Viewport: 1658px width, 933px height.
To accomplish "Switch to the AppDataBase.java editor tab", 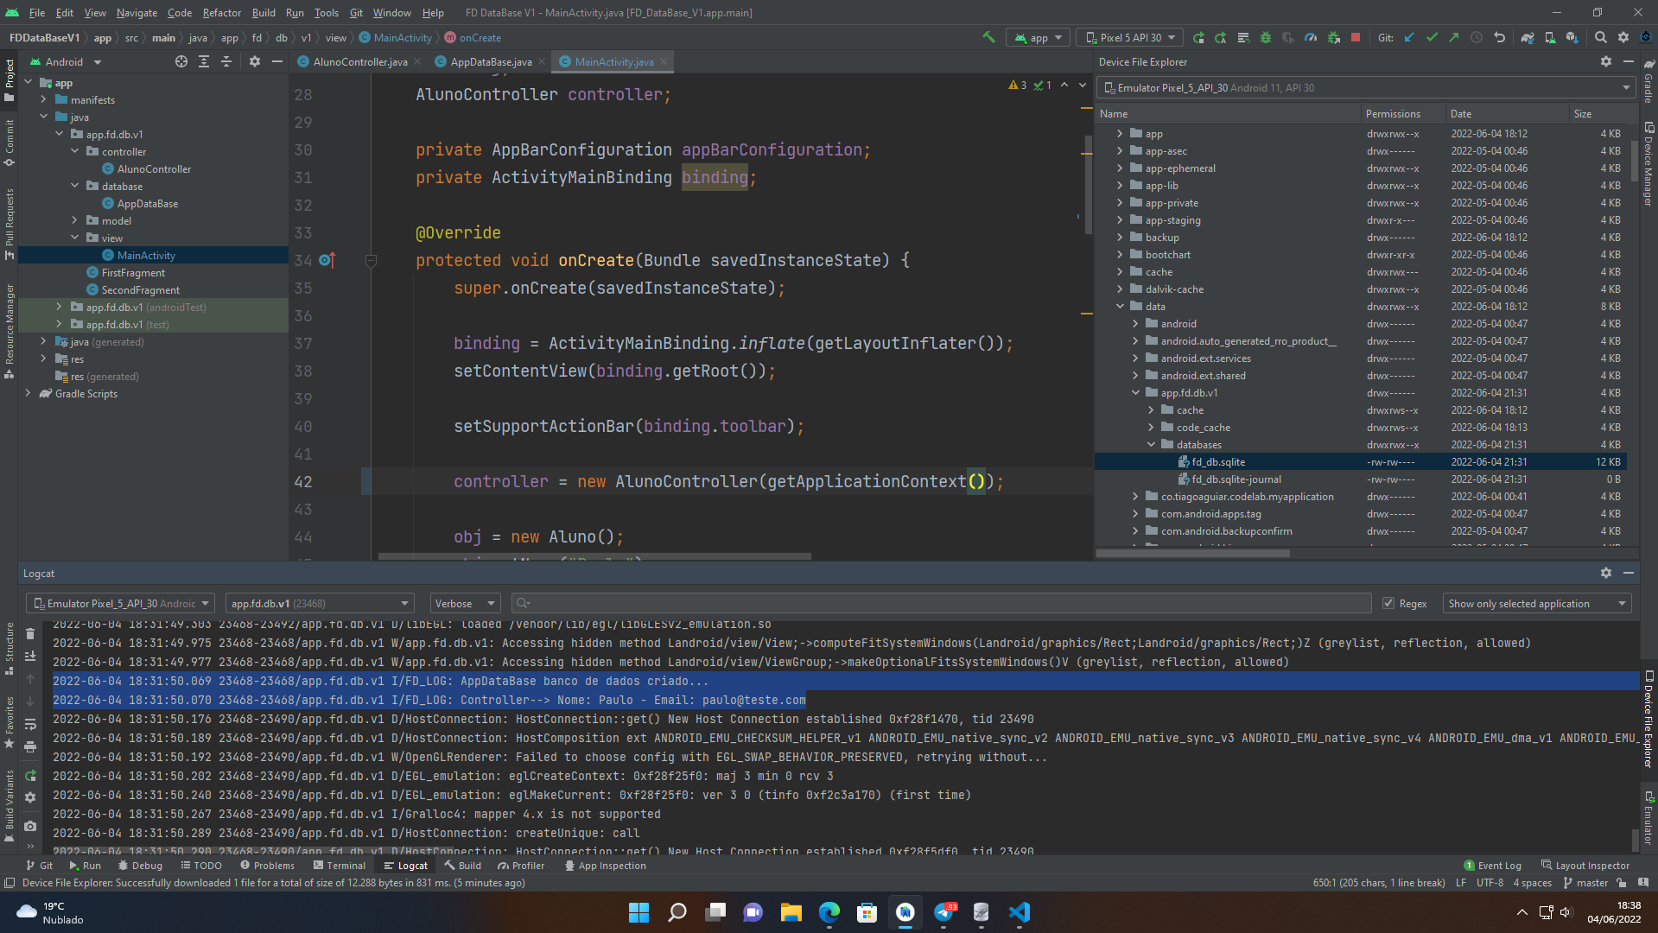I will pos(488,61).
